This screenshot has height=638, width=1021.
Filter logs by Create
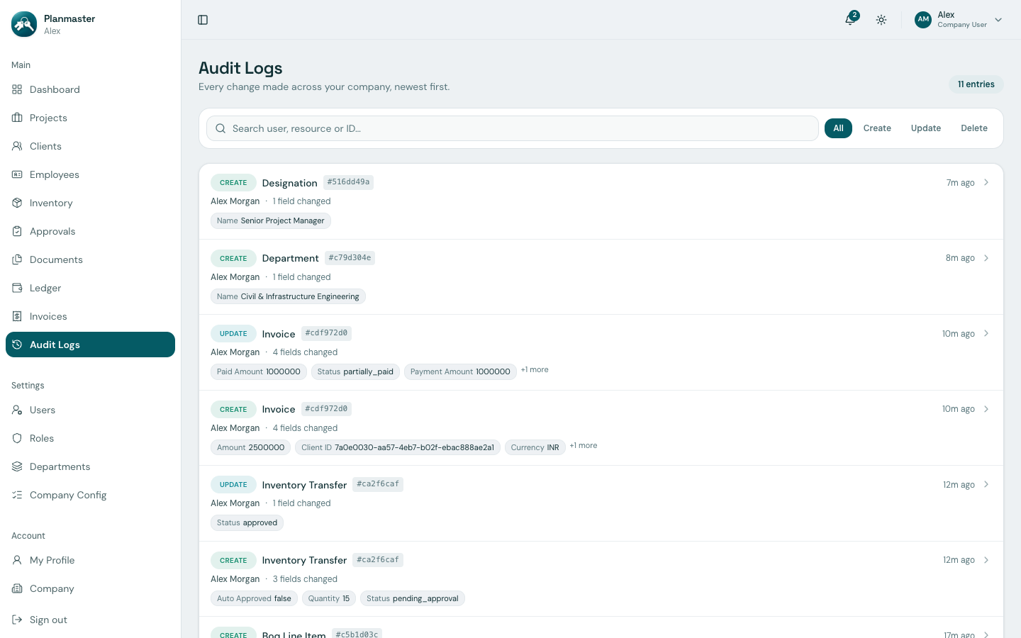point(877,128)
